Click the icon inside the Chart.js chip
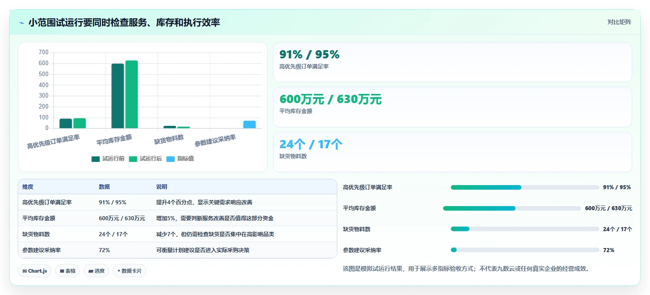Image resolution: width=650 pixels, height=295 pixels. click(x=24, y=271)
